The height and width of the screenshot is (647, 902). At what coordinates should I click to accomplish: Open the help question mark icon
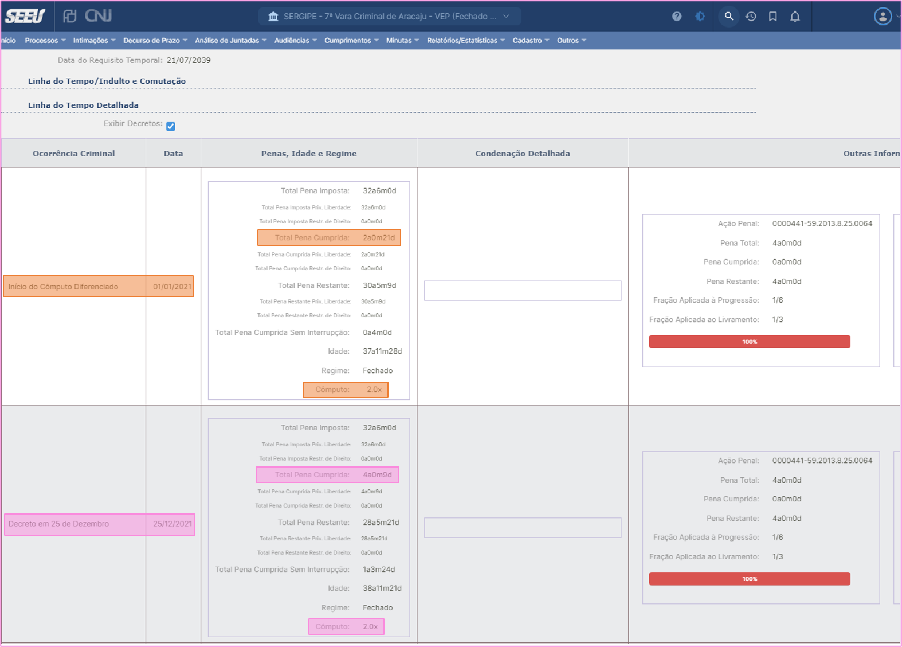point(677,17)
